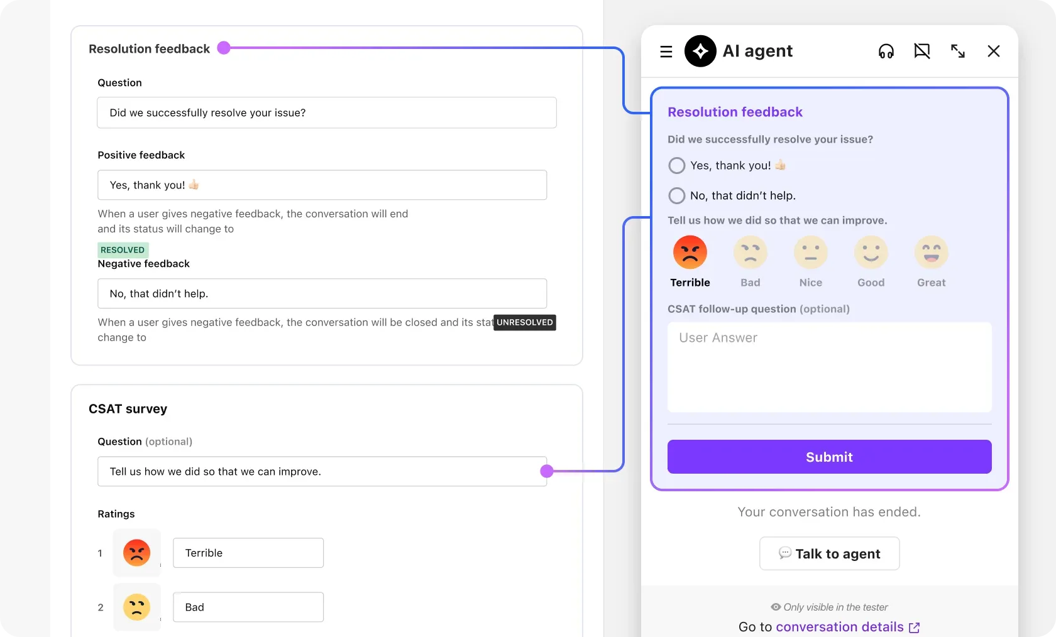1056x637 pixels.
Task: Select the Terrible angry-face rating emoji
Action: click(x=690, y=254)
